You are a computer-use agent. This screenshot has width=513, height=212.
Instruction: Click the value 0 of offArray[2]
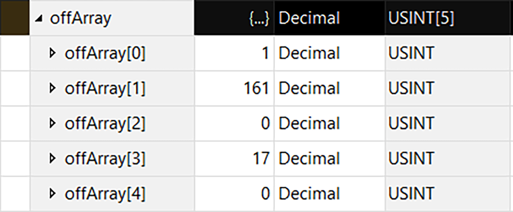265,124
